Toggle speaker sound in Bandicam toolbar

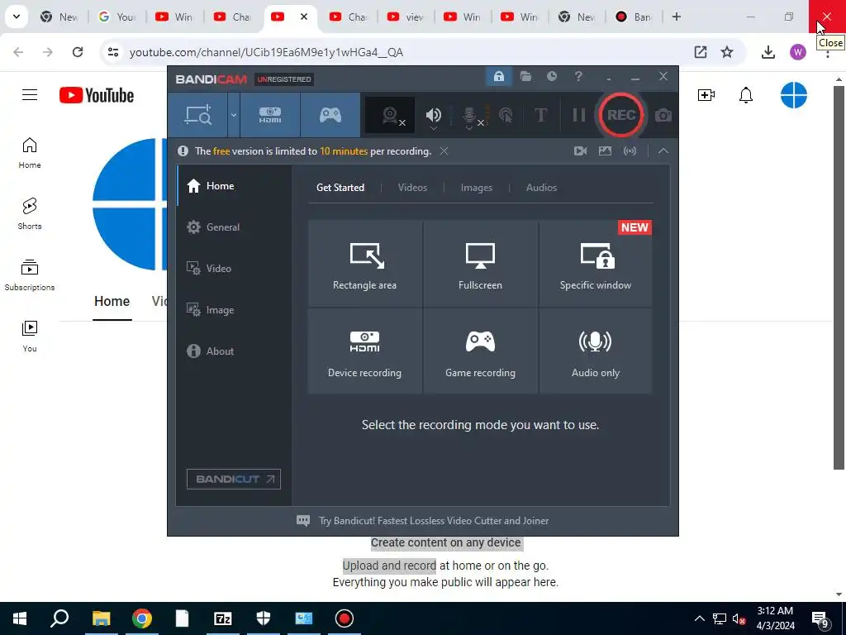point(433,115)
